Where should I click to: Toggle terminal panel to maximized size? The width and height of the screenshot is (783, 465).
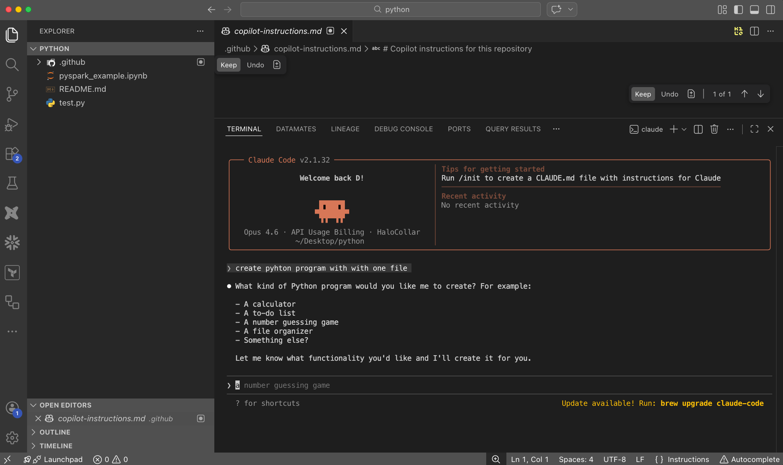pos(754,129)
